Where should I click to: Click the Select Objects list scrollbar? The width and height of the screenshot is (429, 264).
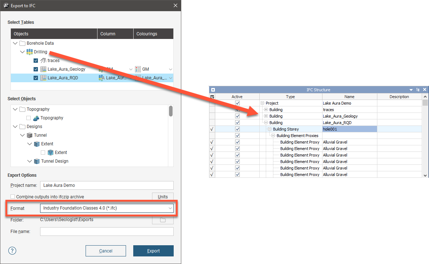[x=171, y=111]
